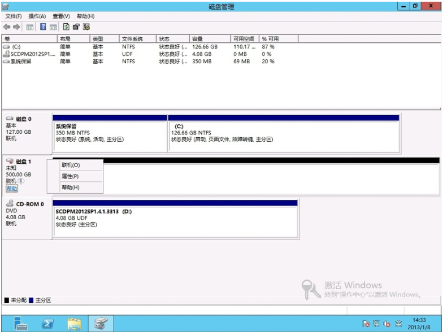Click the info icon beside 脱机 status

pyautogui.click(x=21, y=181)
